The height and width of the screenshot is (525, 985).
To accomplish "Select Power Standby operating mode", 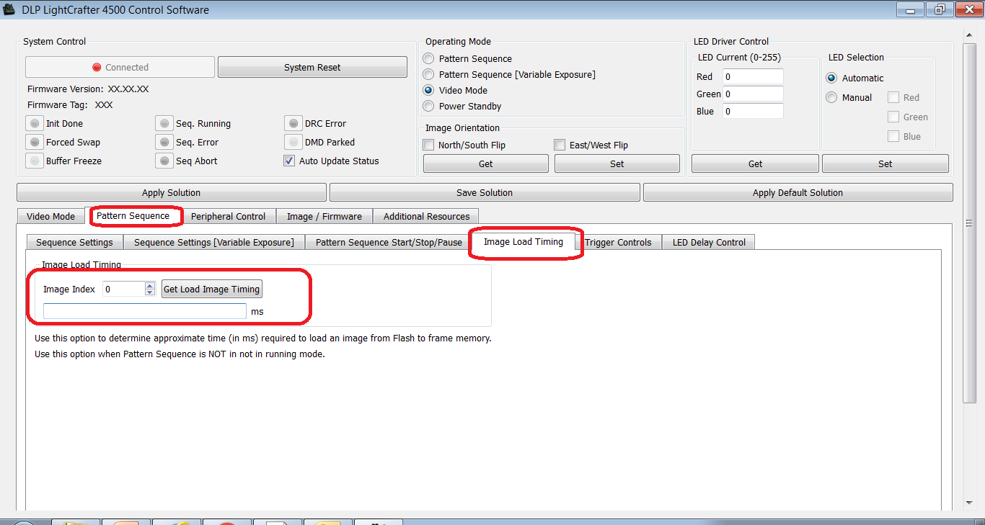I will 429,106.
